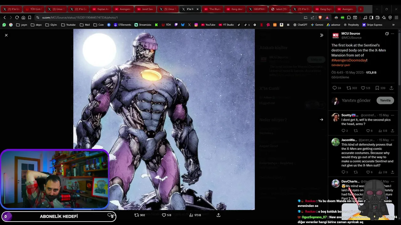
Task: Open the YT Studio bookmark
Action: pos(226,25)
